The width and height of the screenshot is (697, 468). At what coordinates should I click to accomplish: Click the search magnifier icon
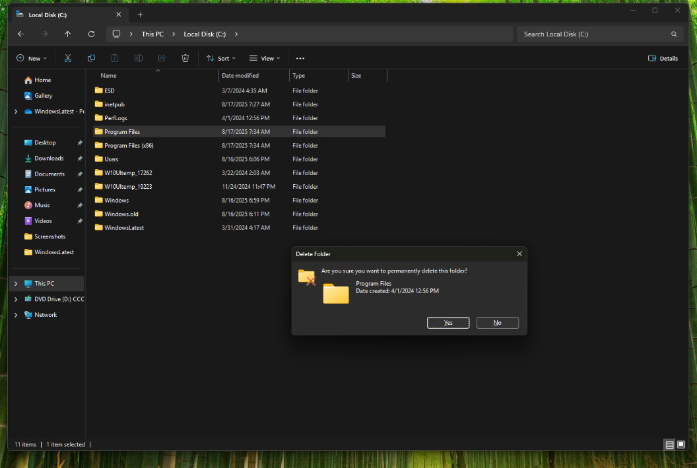point(674,34)
